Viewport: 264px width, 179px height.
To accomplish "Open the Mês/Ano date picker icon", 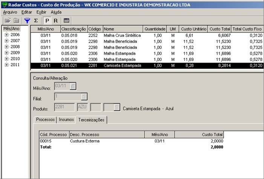I will (x=73, y=86).
